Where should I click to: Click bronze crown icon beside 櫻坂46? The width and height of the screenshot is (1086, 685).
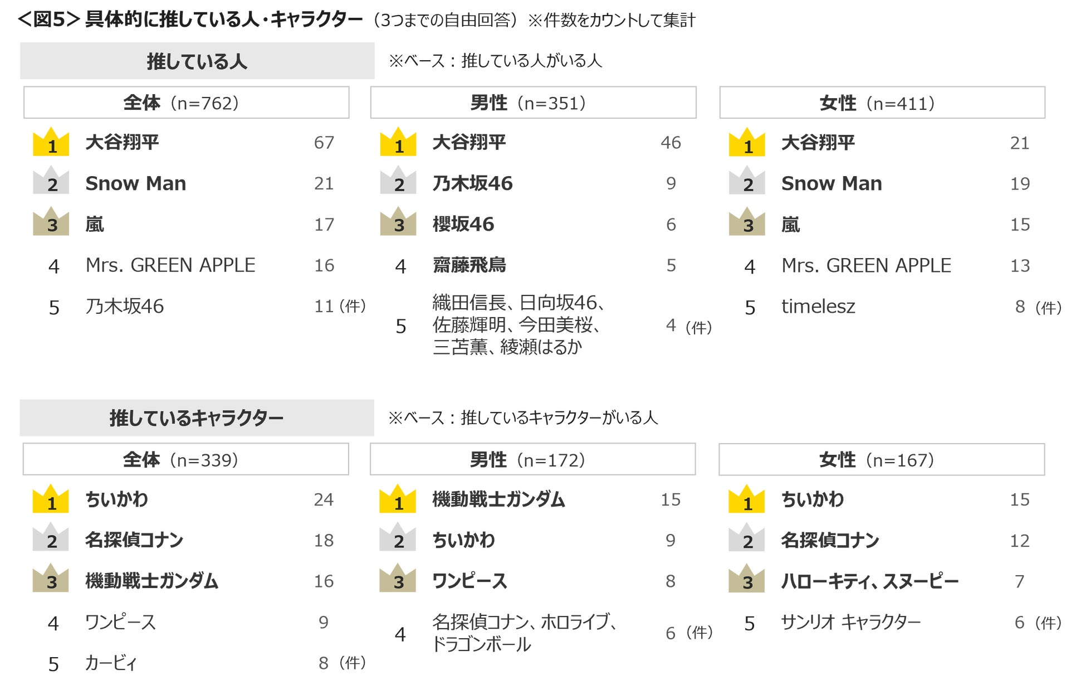click(x=398, y=222)
